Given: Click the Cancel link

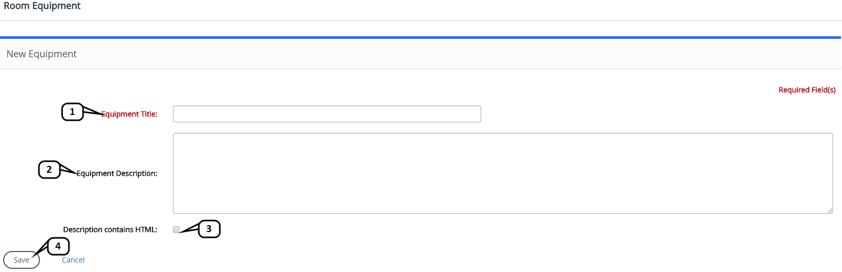Looking at the screenshot, I should pyautogui.click(x=73, y=260).
